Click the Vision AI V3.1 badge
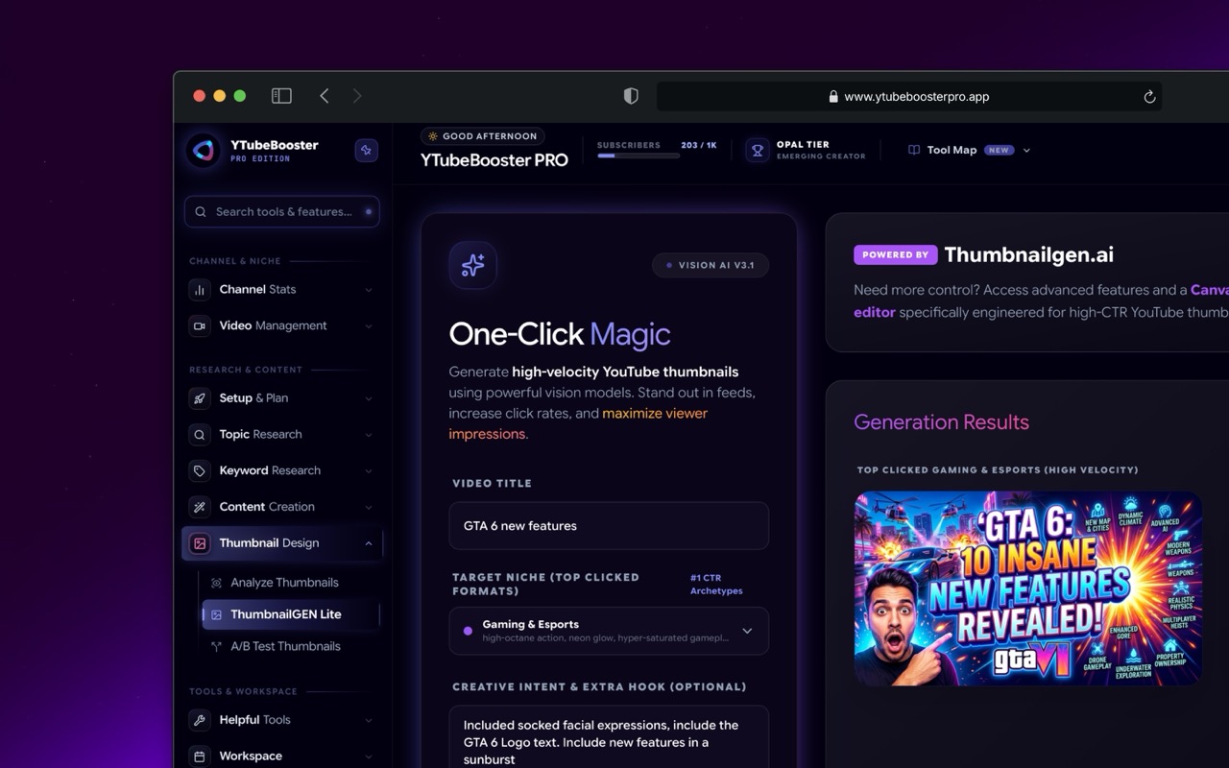The image size is (1229, 768). click(x=711, y=266)
